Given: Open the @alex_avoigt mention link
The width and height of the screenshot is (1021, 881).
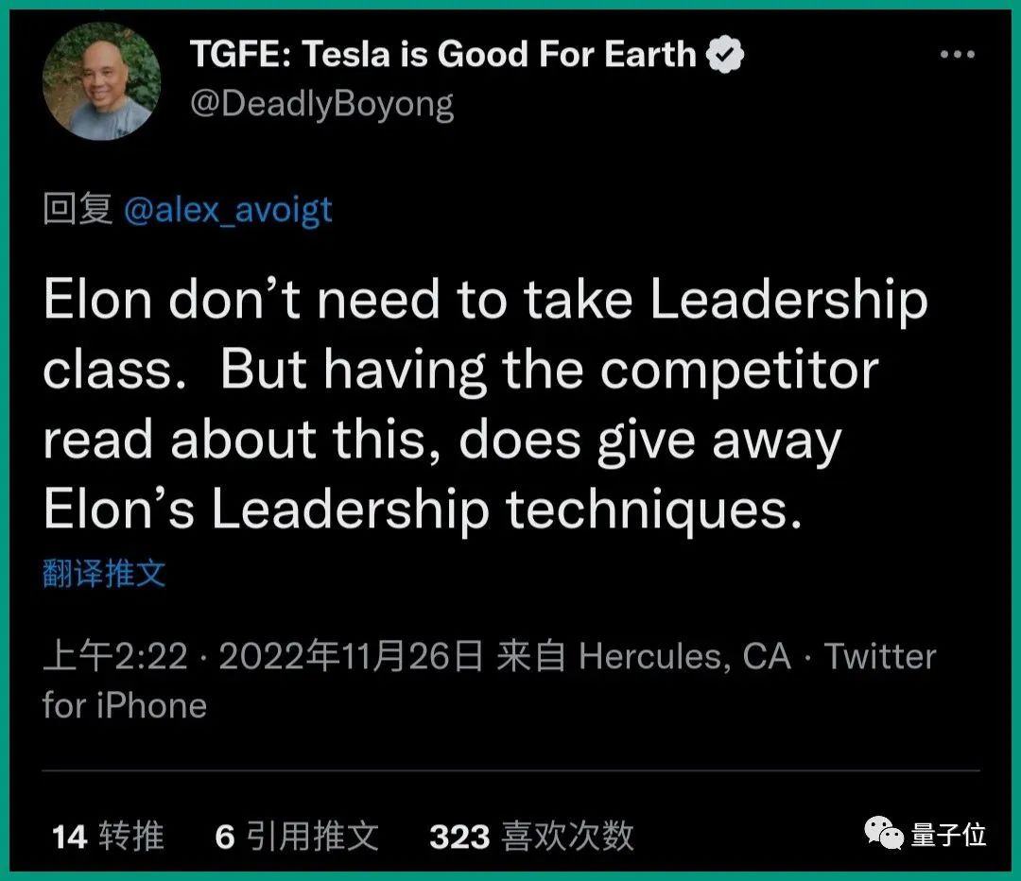Looking at the screenshot, I should [x=228, y=208].
